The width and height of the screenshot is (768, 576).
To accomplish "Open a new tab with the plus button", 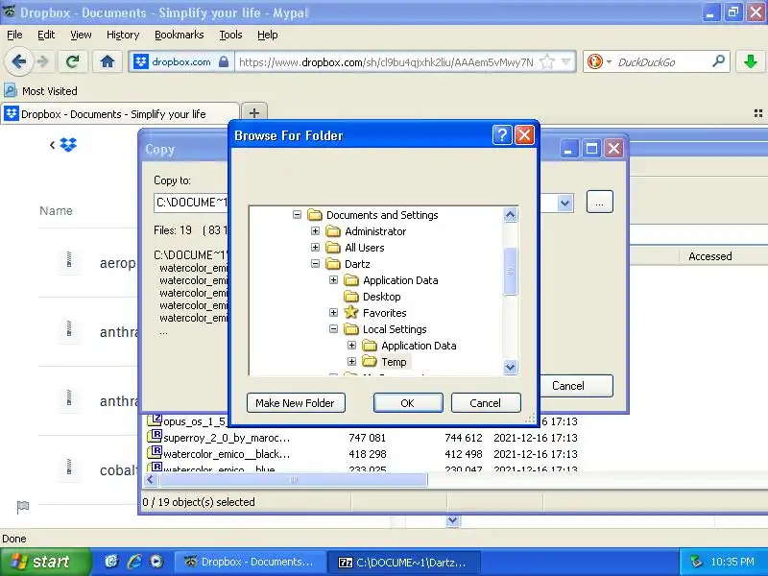I will click(x=254, y=113).
